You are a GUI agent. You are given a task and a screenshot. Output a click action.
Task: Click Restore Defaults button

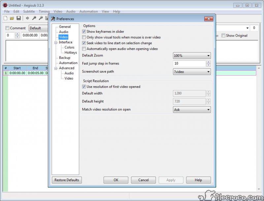(67, 180)
